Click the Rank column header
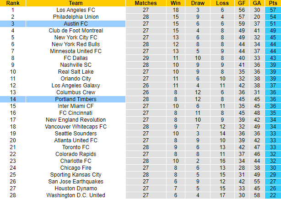Viewport: 281px width, 199px height. (13, 3)
